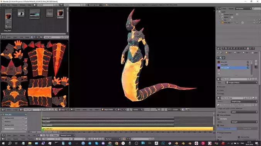This screenshot has height=146, width=261.
Task: Open the Properties editor type selector
Action: point(219,48)
